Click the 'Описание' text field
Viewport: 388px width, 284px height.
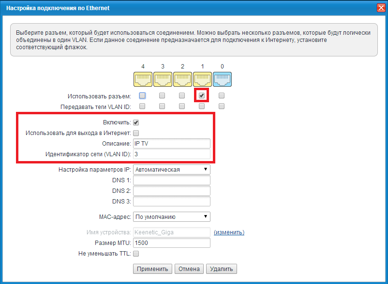[x=171, y=144]
